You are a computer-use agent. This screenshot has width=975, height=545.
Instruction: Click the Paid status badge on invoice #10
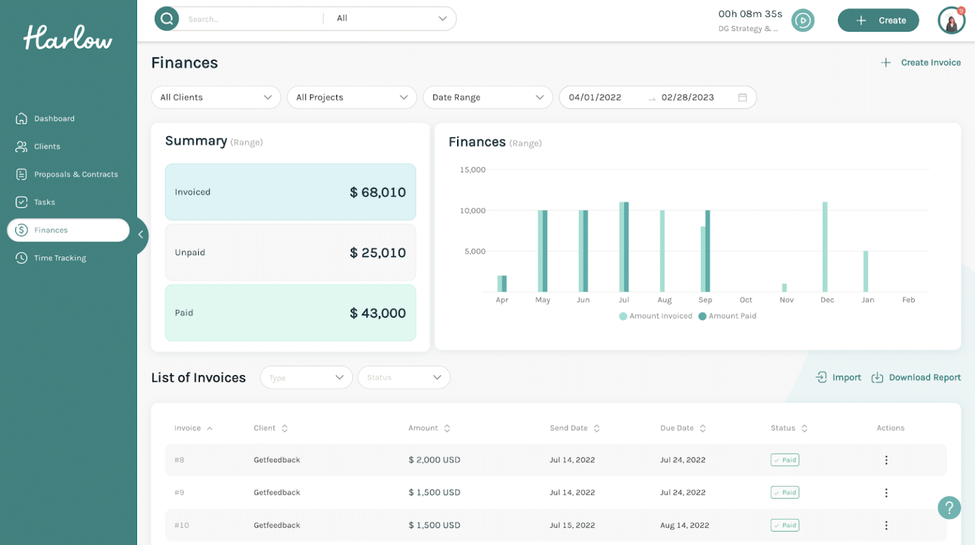tap(785, 525)
